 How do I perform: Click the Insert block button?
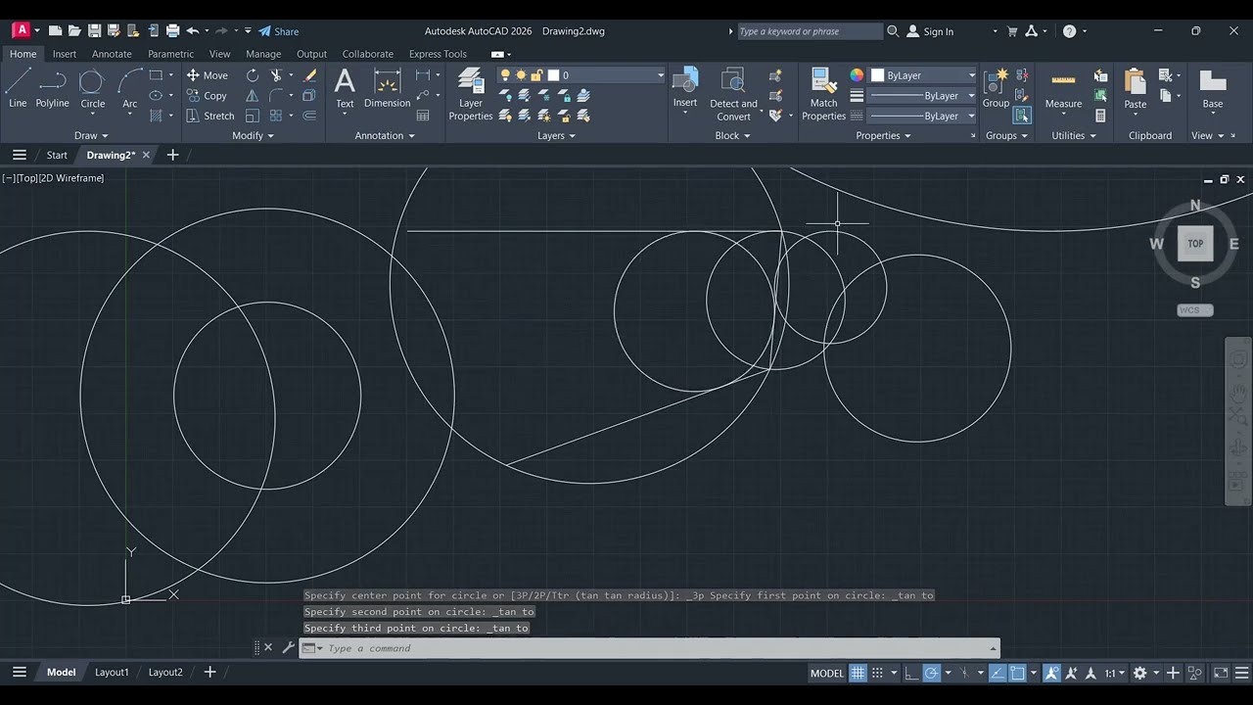(x=685, y=88)
